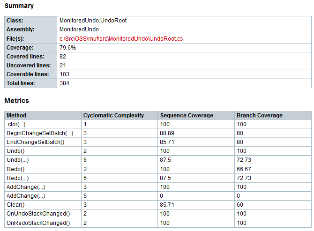
Task: Click the Uncovered lines label cell
Action: point(29,65)
